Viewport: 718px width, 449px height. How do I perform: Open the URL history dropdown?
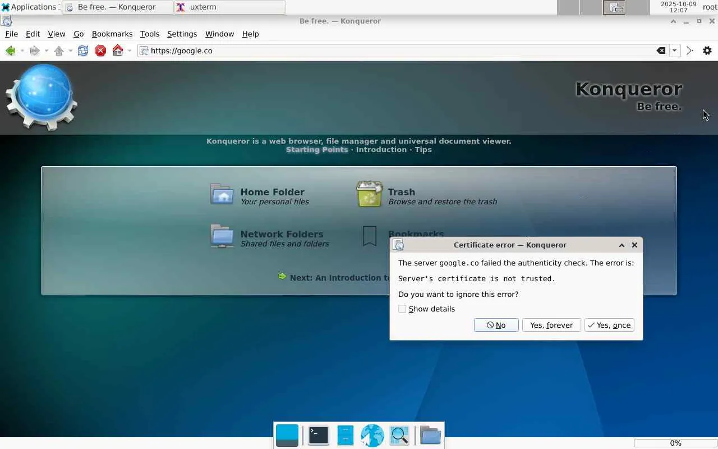pos(674,51)
